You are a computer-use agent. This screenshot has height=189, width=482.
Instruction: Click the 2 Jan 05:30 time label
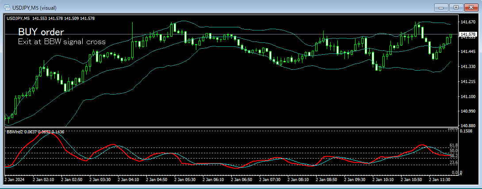coord(185,179)
